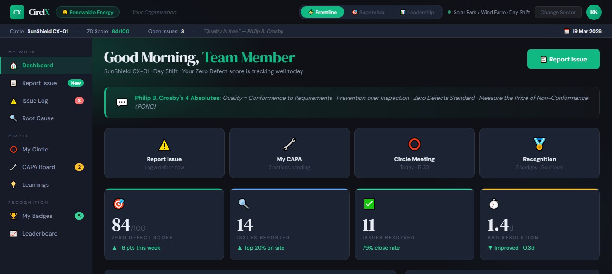Image resolution: width=613 pixels, height=274 pixels.
Task: Click the red ring icon on the Circle Meeting card
Action: [414, 145]
